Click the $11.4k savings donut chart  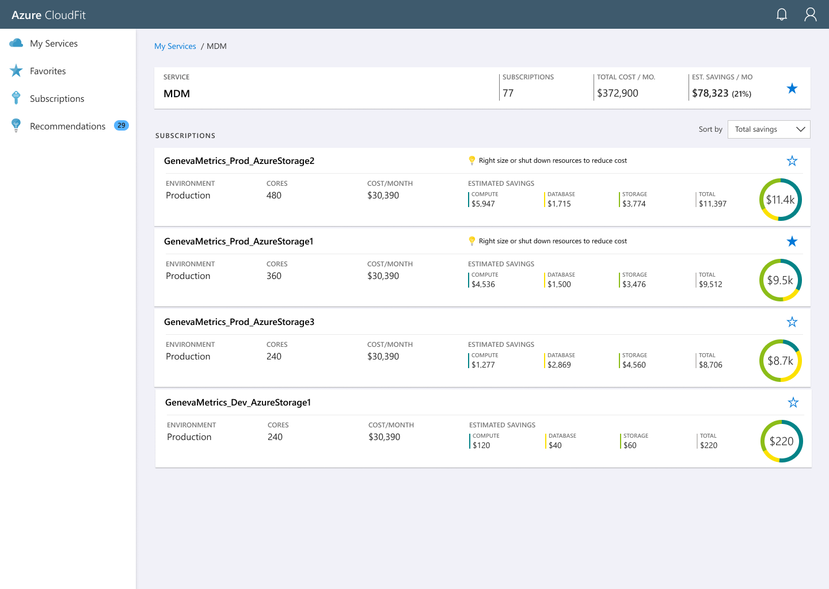pyautogui.click(x=781, y=200)
